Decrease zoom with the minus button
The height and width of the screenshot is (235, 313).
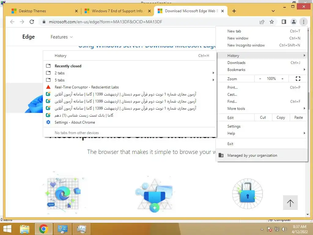tap(260, 79)
